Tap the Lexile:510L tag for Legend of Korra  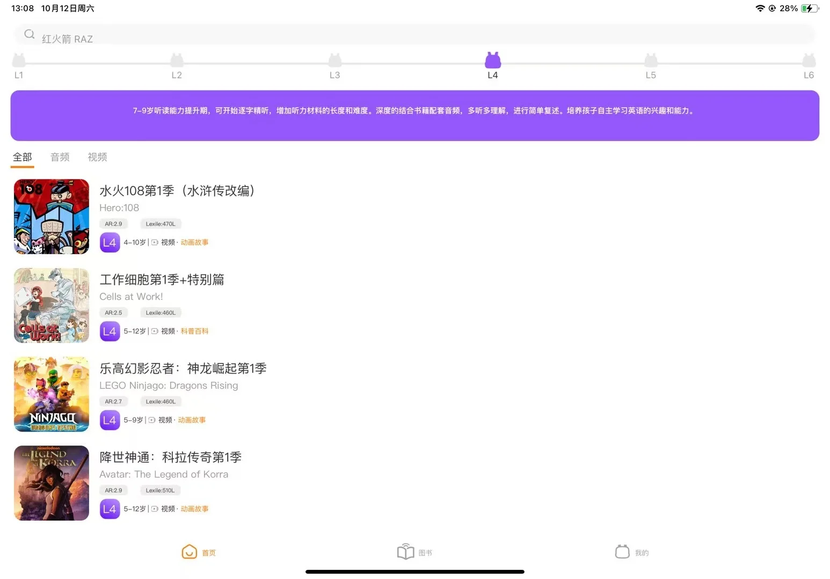pos(160,490)
